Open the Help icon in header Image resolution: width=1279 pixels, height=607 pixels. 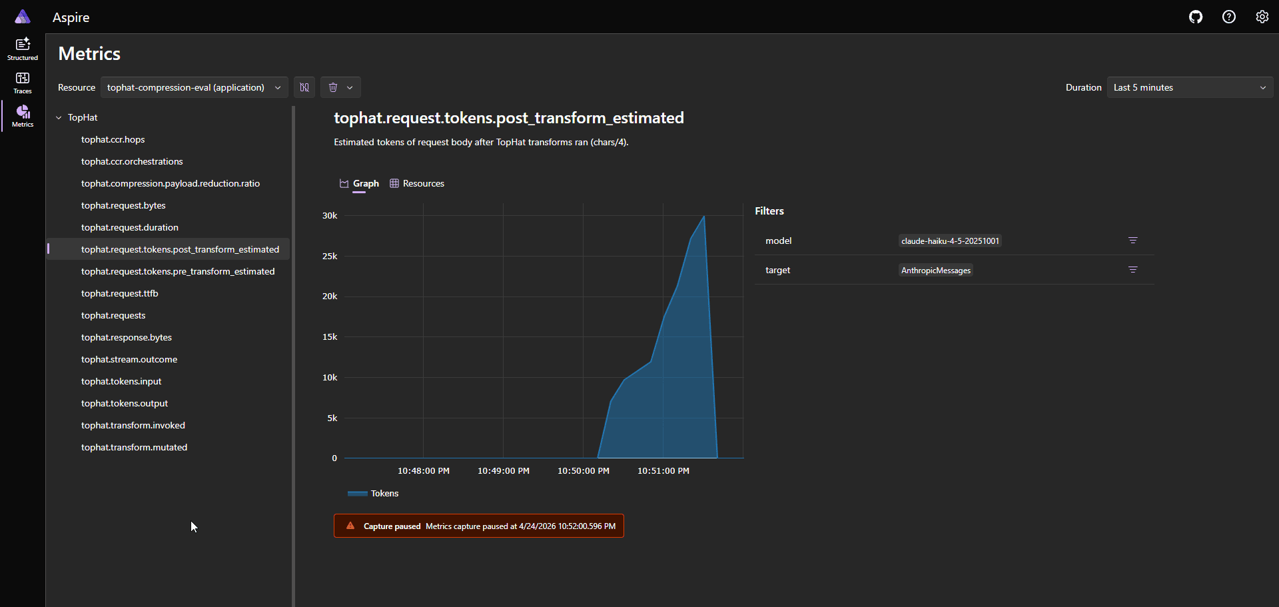click(x=1229, y=17)
